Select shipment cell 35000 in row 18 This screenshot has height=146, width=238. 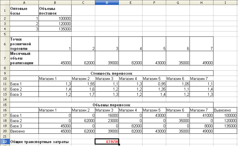178,121
